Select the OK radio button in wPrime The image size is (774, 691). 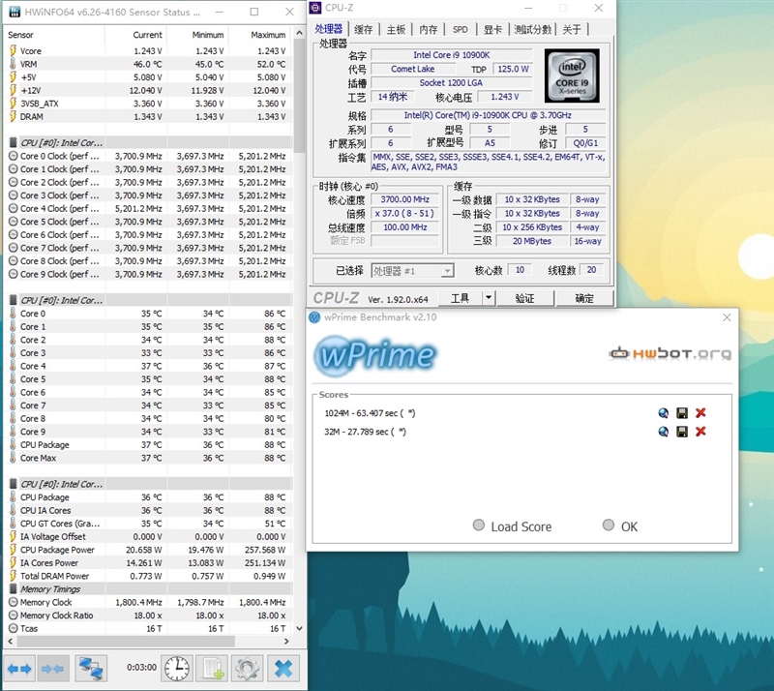608,526
